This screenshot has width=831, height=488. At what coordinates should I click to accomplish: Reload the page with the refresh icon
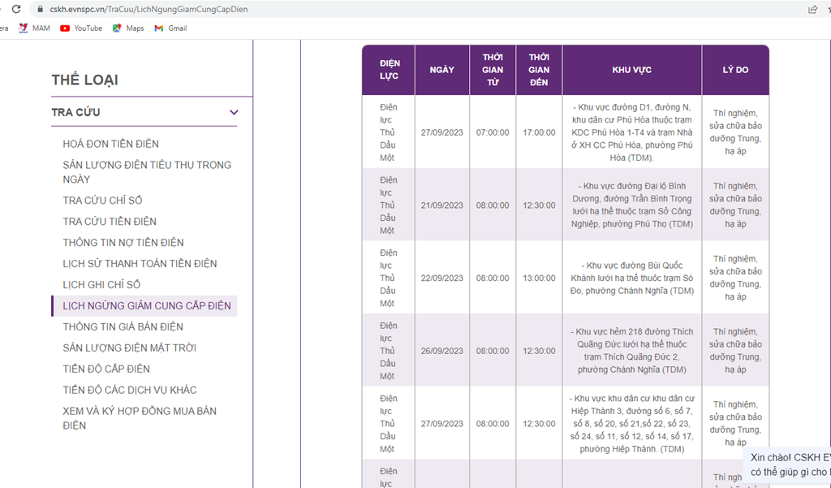15,9
